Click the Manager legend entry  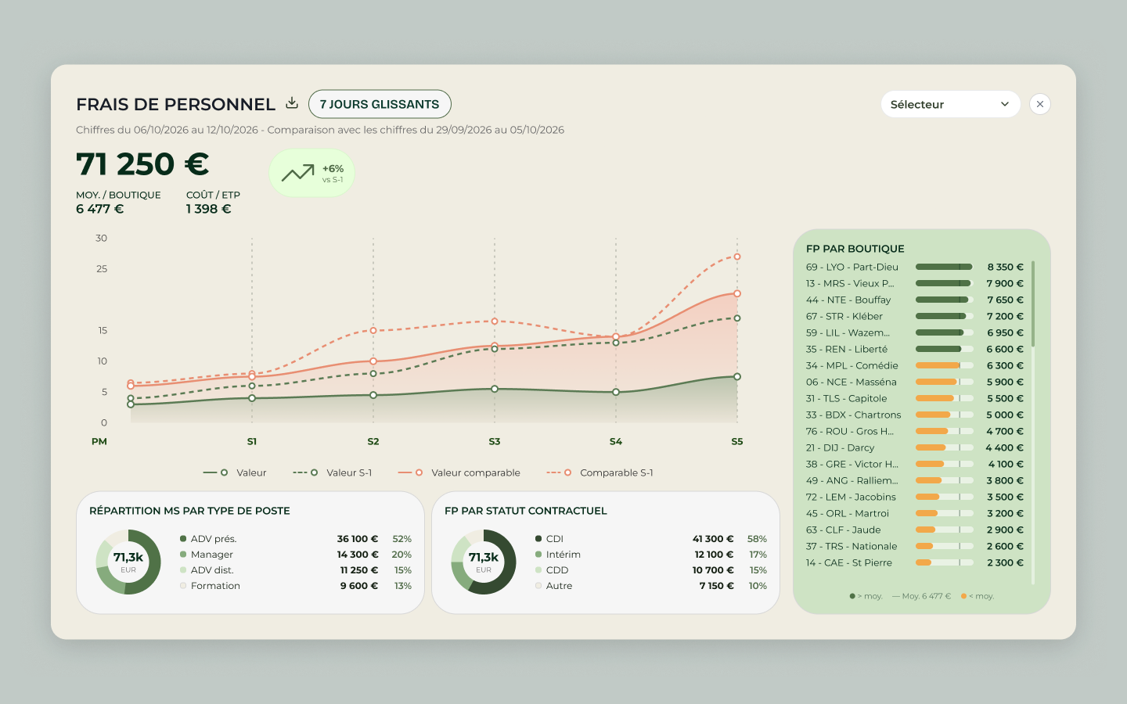click(x=296, y=555)
